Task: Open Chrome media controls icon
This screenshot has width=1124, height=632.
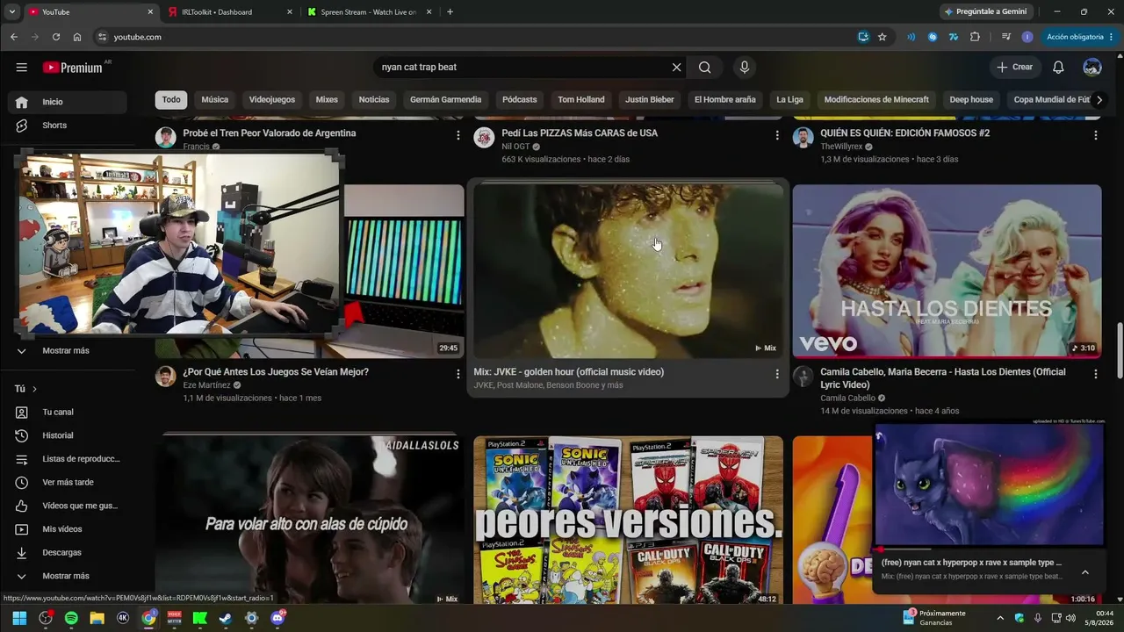Action: (x=1005, y=37)
